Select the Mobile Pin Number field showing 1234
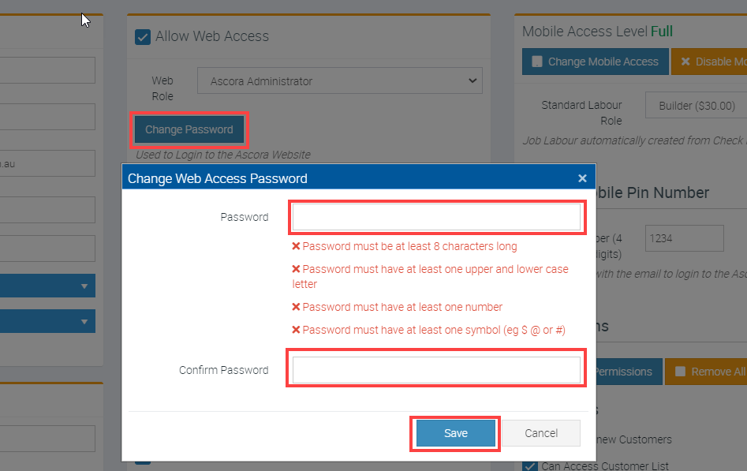The image size is (747, 471). 684,238
